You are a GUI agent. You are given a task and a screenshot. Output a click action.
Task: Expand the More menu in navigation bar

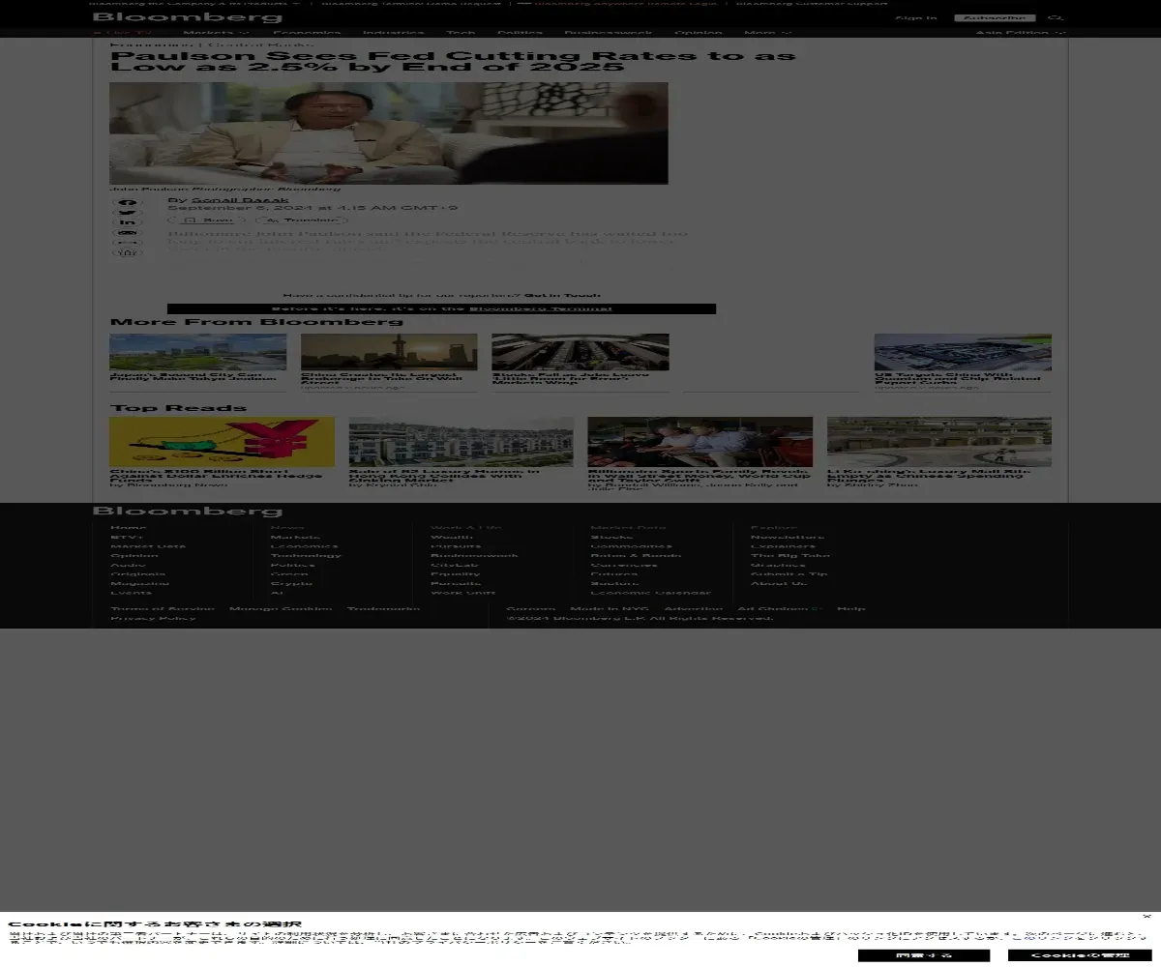(x=767, y=33)
